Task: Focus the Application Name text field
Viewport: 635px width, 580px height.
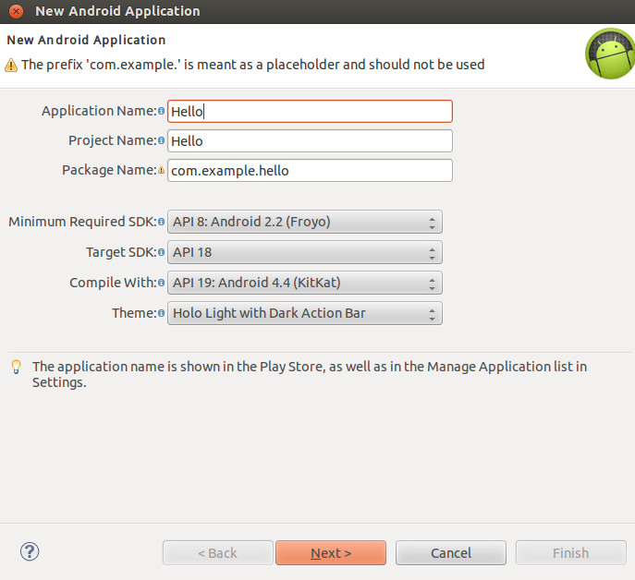Action: pos(310,112)
